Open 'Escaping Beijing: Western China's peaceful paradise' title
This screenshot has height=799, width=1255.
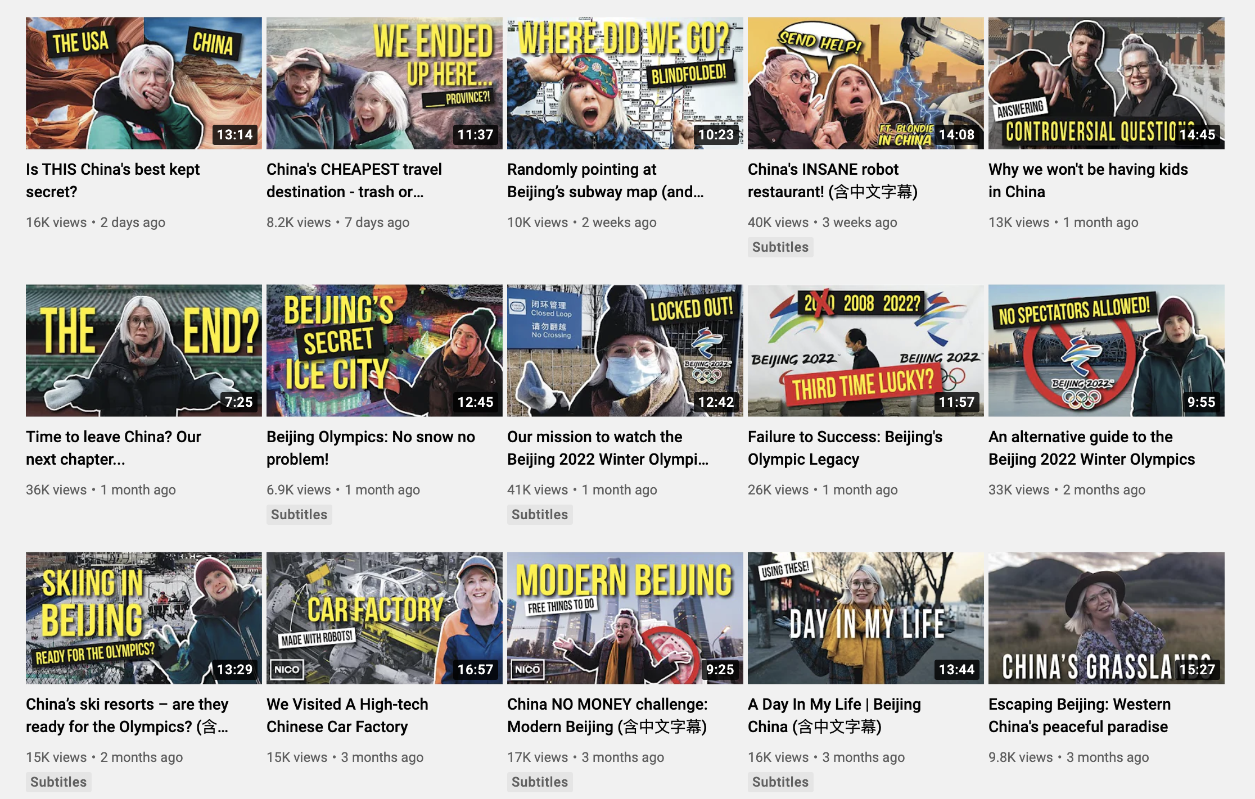(1079, 715)
